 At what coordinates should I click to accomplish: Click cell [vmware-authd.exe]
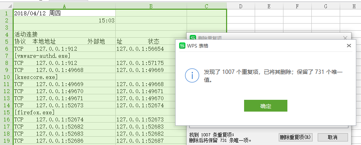click(x=65, y=56)
